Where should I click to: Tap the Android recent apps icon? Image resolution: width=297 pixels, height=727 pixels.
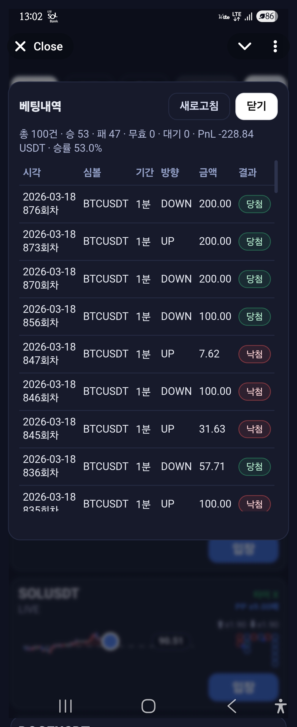pyautogui.click(x=65, y=706)
